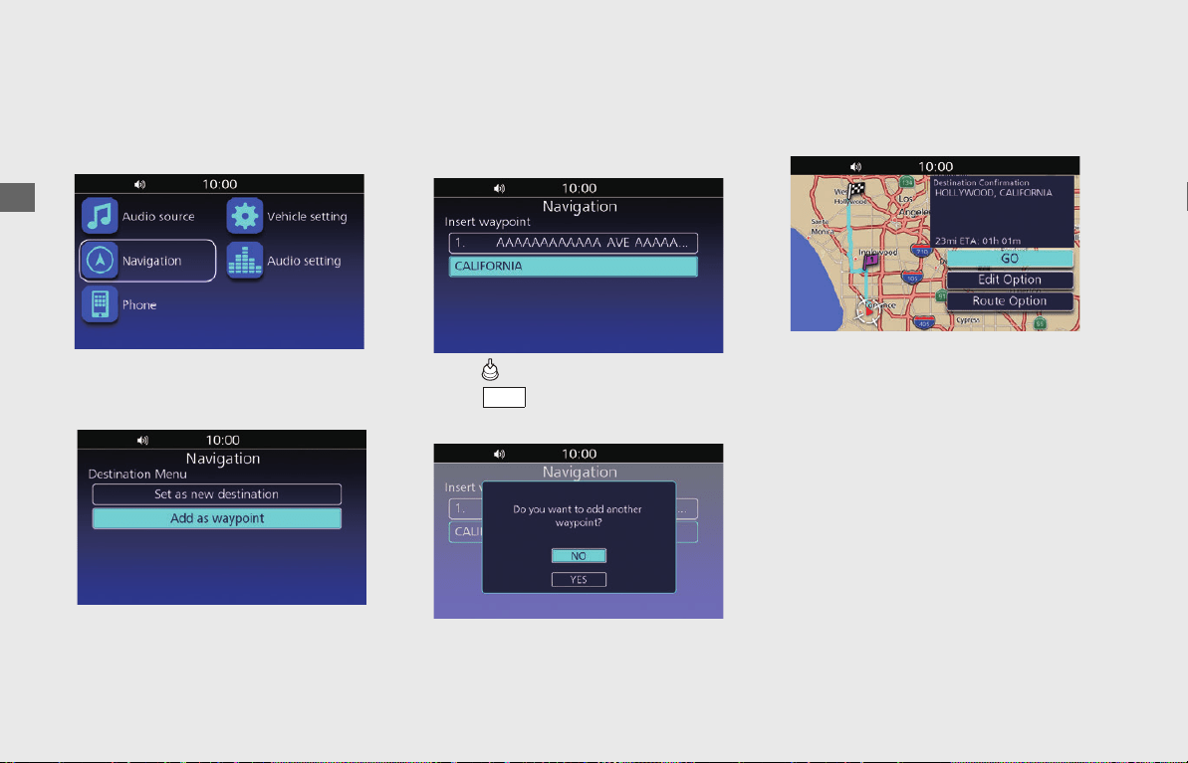The width and height of the screenshot is (1188, 763).
Task: Select the Navigation compass arrow icon
Action: click(100, 261)
